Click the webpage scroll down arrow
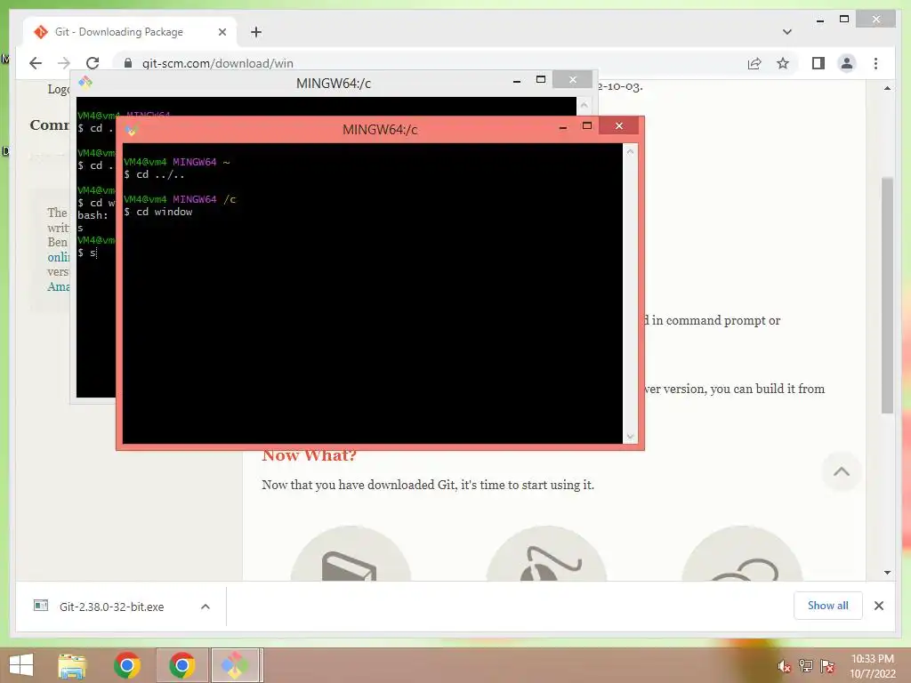The image size is (911, 683). [887, 572]
